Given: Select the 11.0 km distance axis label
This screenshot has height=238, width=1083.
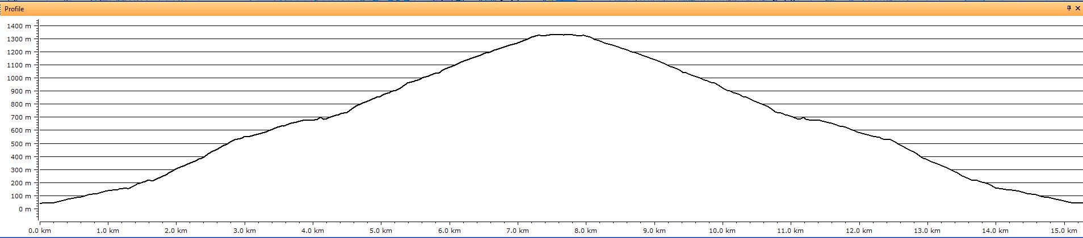Looking at the screenshot, I should coord(790,231).
